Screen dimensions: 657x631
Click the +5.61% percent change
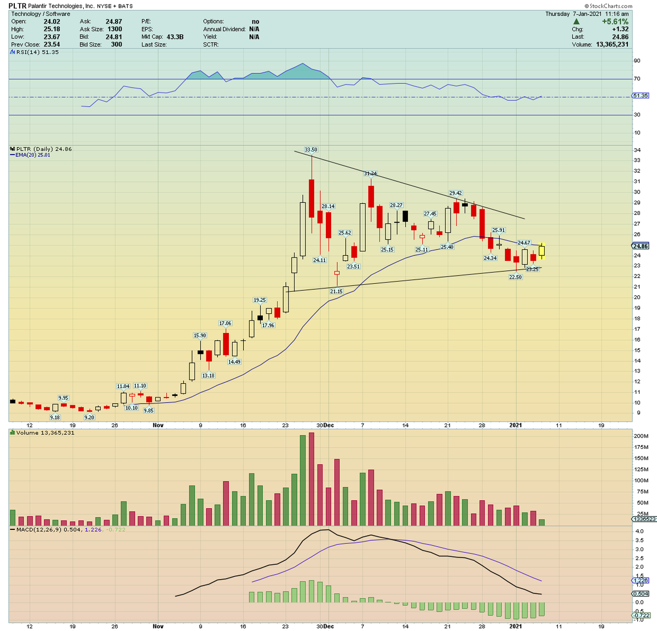point(615,22)
